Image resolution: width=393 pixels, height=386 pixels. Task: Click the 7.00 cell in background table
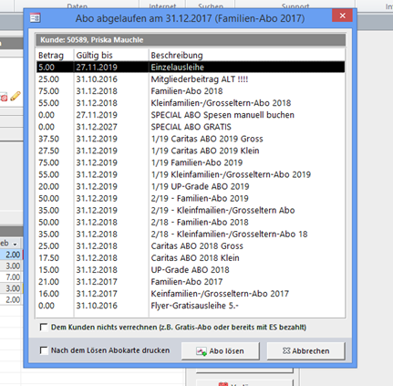coord(13,277)
